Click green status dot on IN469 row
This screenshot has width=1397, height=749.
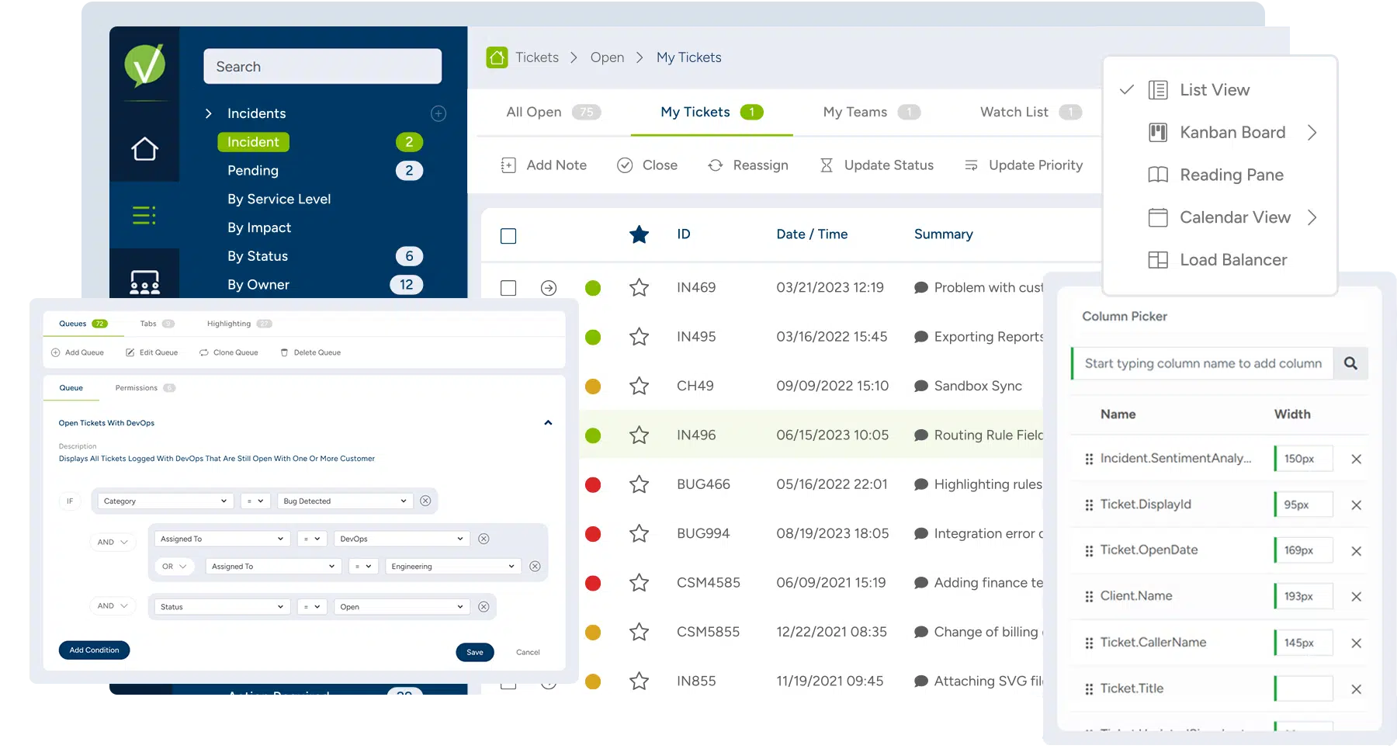(593, 288)
